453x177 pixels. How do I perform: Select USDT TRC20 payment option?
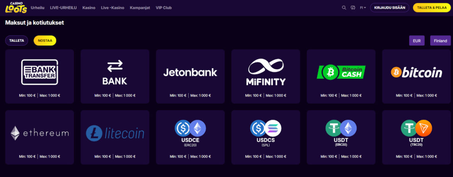click(416, 137)
